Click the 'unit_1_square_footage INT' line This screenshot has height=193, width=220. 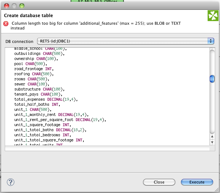[43, 125]
